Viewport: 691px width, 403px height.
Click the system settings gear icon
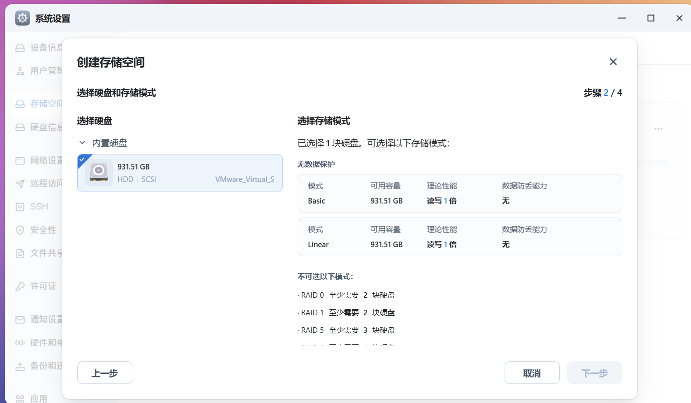[23, 19]
